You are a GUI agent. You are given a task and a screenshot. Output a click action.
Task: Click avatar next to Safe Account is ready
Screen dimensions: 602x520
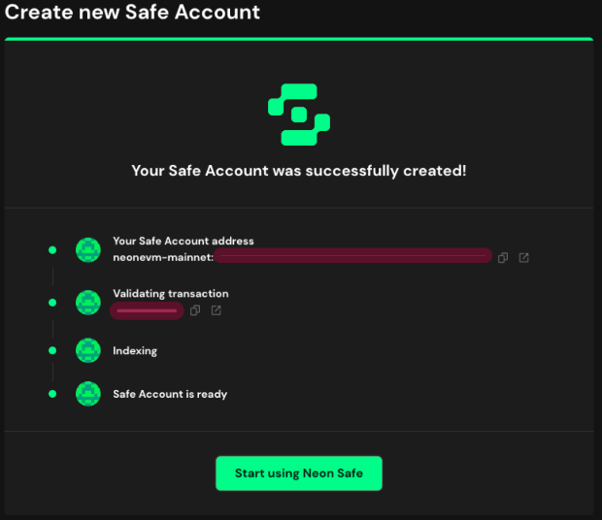coord(88,394)
